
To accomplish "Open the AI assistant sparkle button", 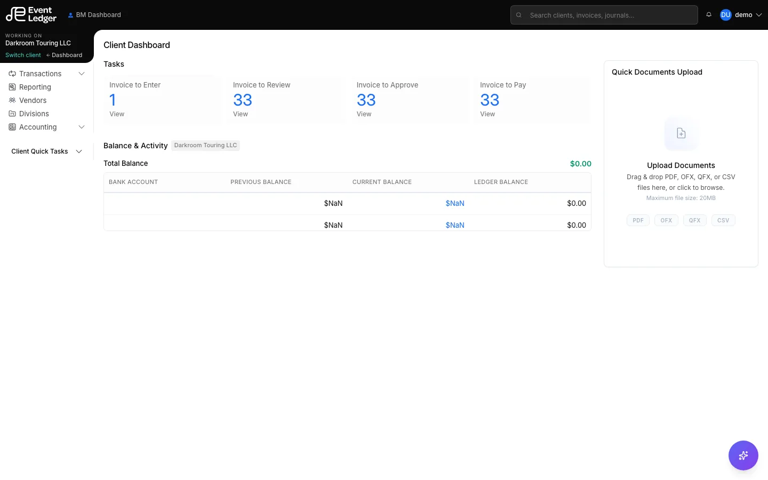I will 743,455.
